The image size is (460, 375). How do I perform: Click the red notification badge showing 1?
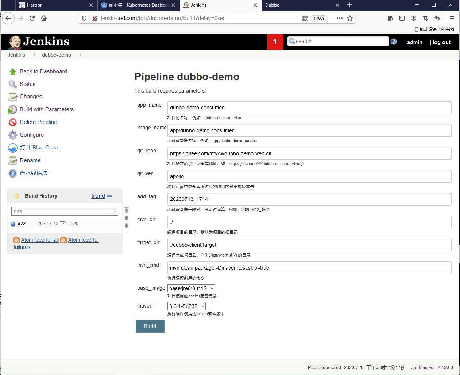coord(275,42)
